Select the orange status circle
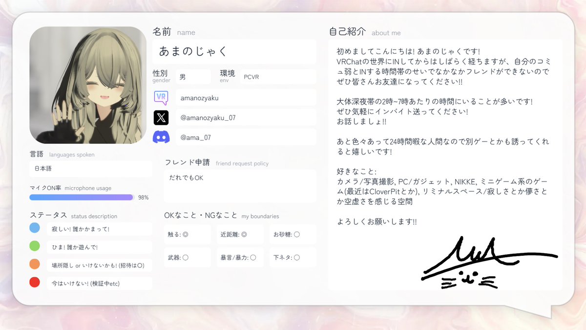586x330 pixels. (35, 264)
